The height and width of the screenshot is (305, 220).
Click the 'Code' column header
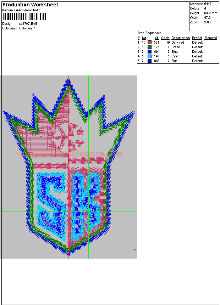pyautogui.click(x=165, y=38)
